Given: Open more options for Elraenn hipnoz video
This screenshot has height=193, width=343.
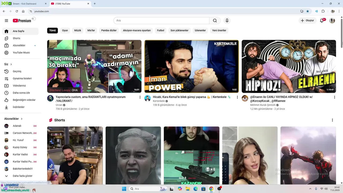Looking at the screenshot, I should [x=334, y=97].
